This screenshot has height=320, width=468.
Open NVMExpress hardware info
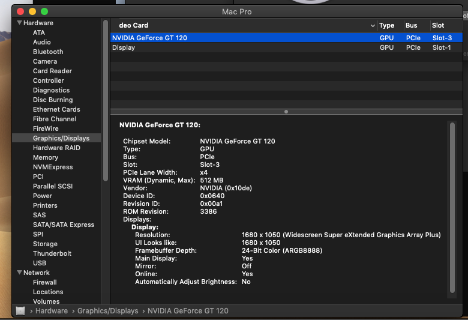(53, 167)
